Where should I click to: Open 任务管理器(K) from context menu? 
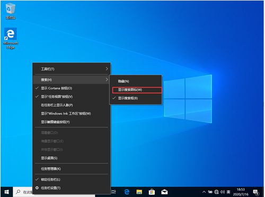72,168
